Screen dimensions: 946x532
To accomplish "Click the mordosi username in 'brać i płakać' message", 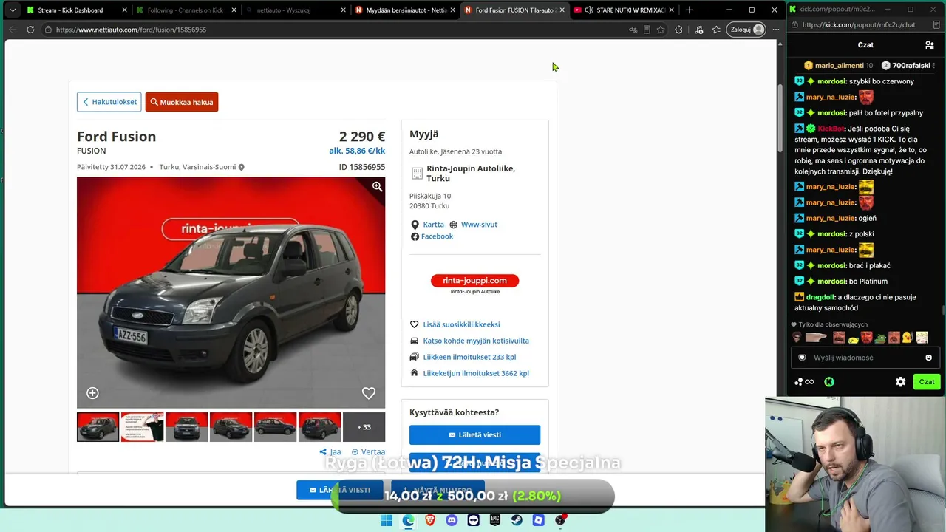I will (x=831, y=265).
